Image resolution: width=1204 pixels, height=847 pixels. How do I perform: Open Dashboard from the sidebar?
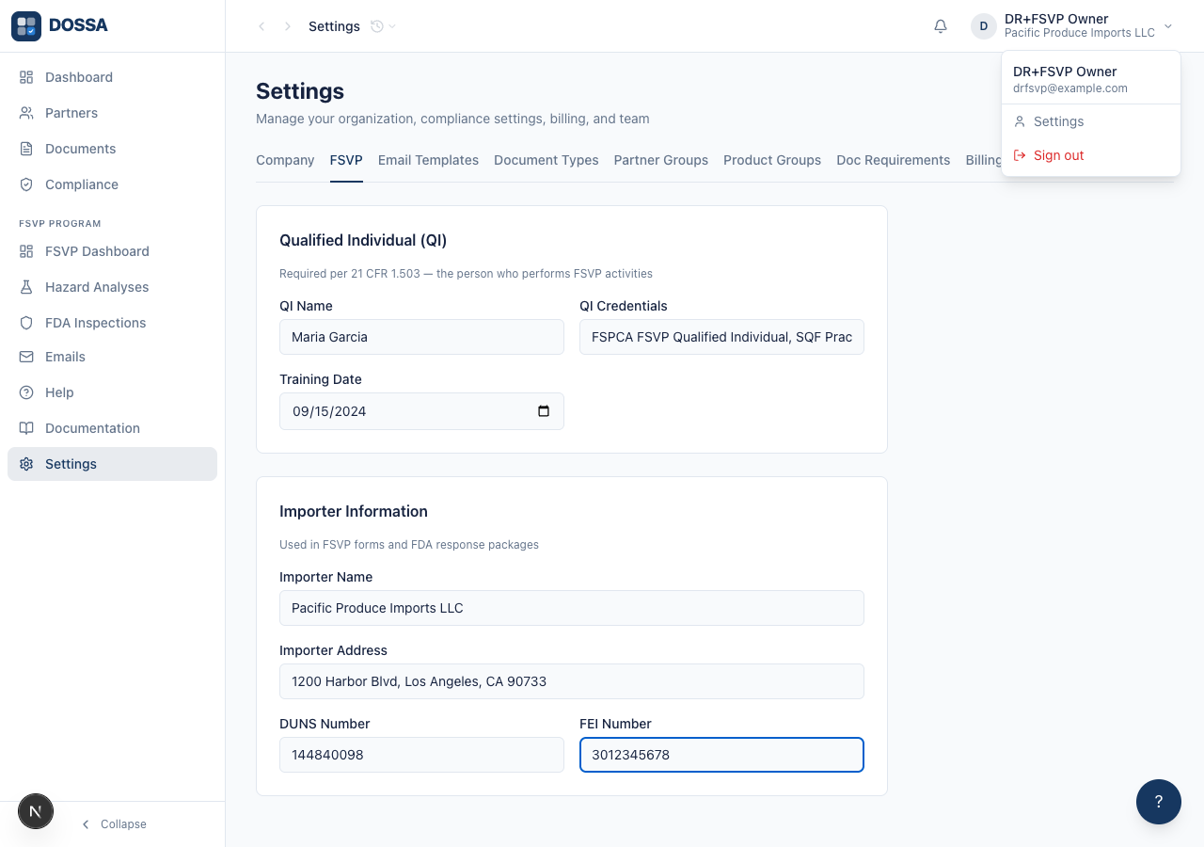pyautogui.click(x=112, y=77)
